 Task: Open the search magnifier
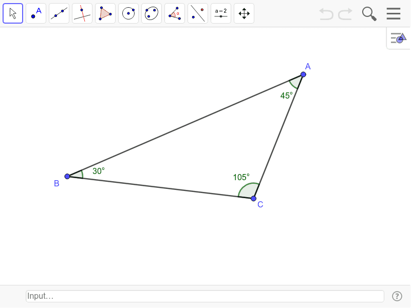point(369,14)
